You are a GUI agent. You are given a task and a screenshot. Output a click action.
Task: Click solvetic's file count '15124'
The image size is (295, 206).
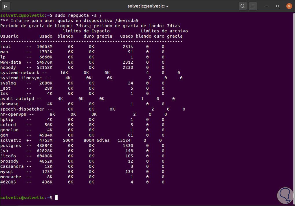click(x=124, y=140)
